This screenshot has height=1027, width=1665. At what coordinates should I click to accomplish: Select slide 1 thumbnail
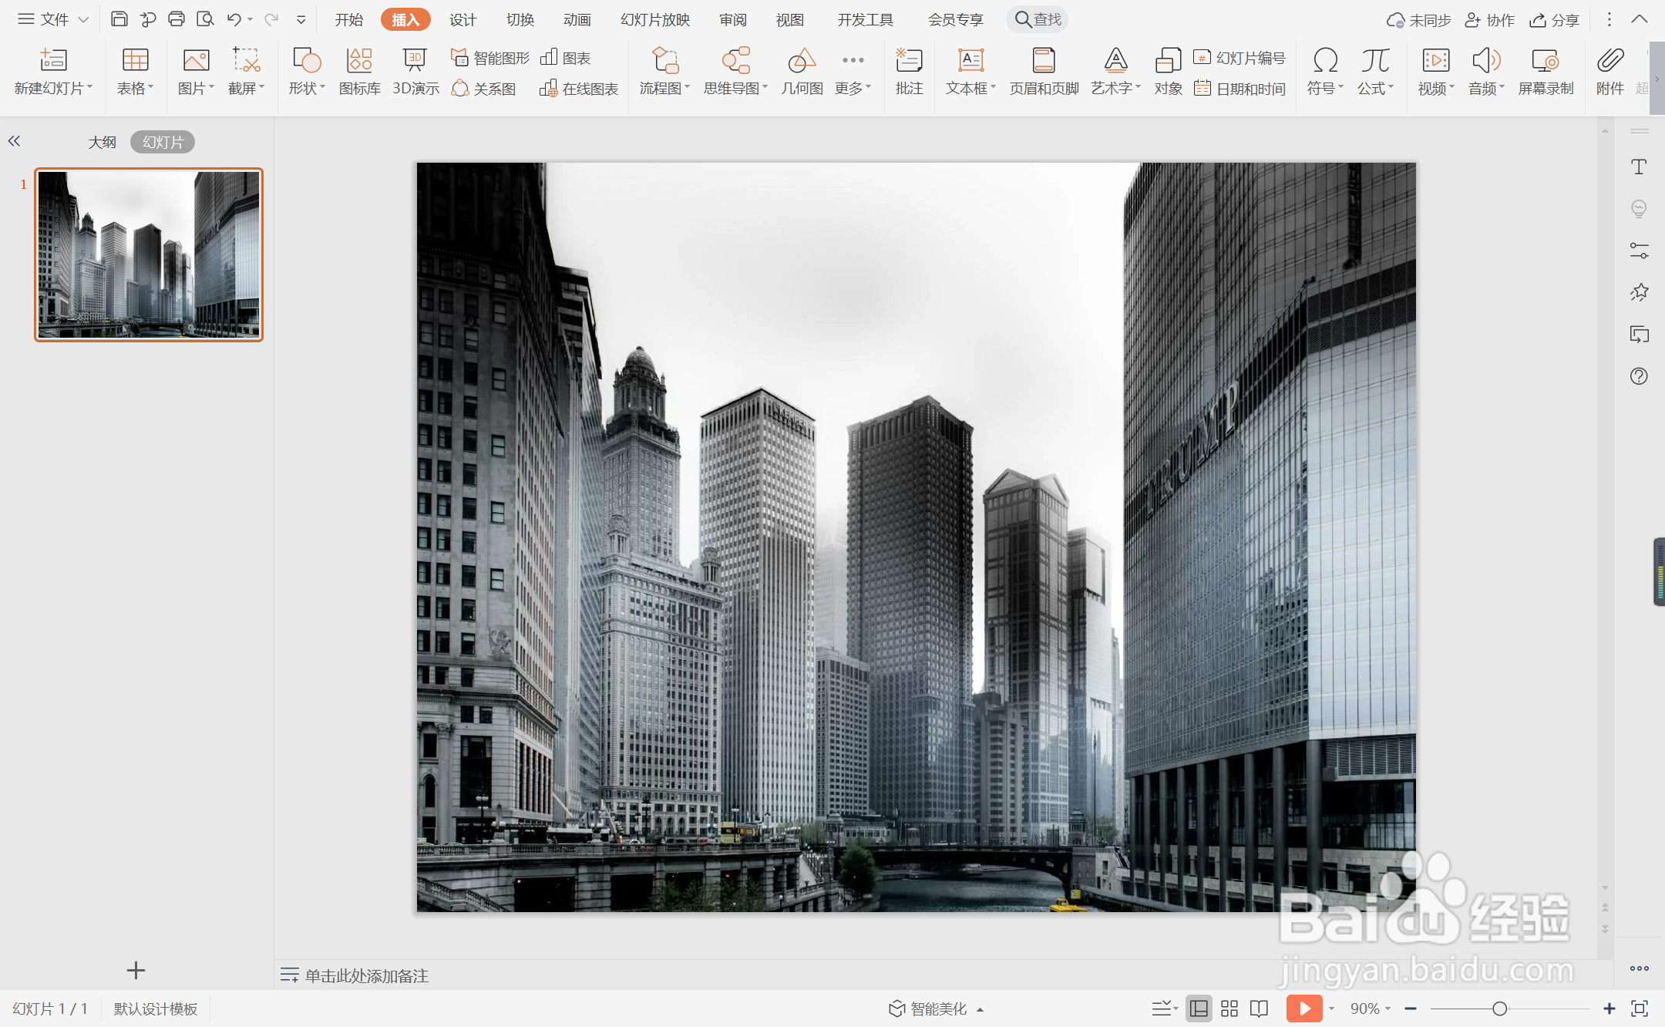(x=149, y=254)
